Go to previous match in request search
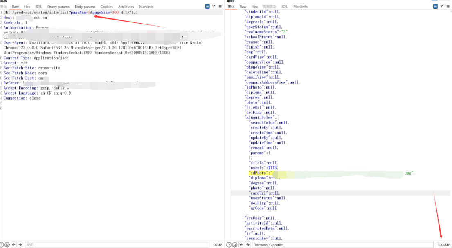The width and height of the screenshot is (452, 248). click(14, 245)
